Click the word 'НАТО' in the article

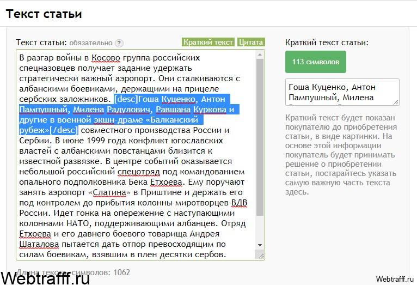pos(78,223)
